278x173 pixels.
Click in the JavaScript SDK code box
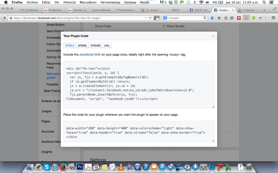139,85
